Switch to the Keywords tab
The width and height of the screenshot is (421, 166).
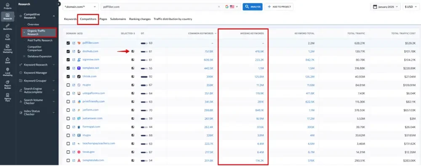click(70, 19)
